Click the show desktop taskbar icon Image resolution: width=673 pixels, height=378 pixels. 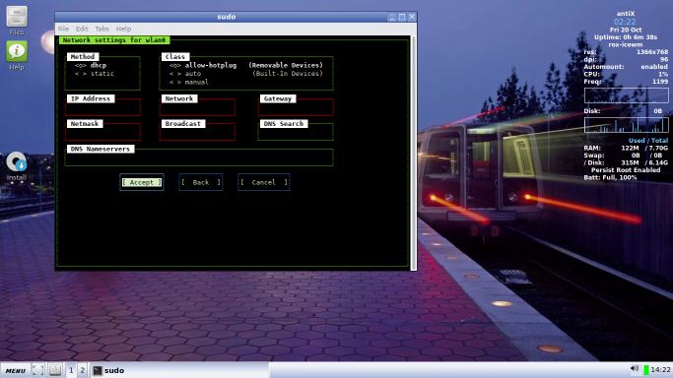coord(37,370)
